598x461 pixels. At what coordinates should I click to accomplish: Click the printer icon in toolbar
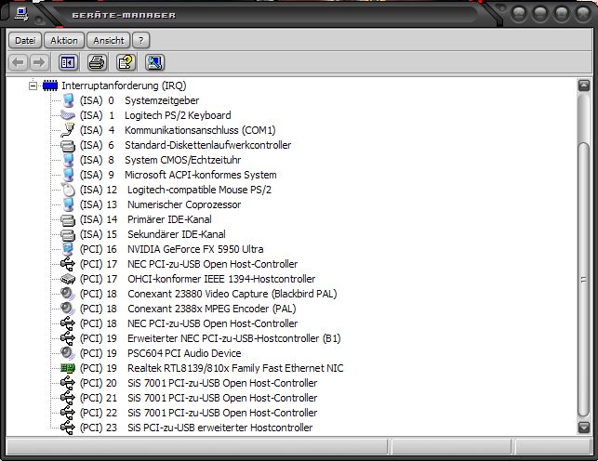click(x=97, y=62)
